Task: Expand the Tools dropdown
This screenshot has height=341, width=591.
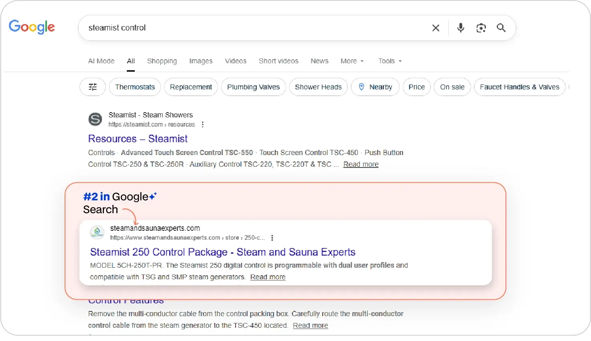Action: tap(389, 61)
